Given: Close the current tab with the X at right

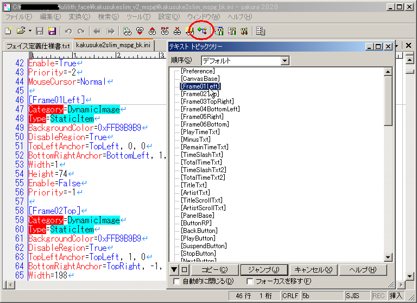Looking at the screenshot, I should click(409, 46).
